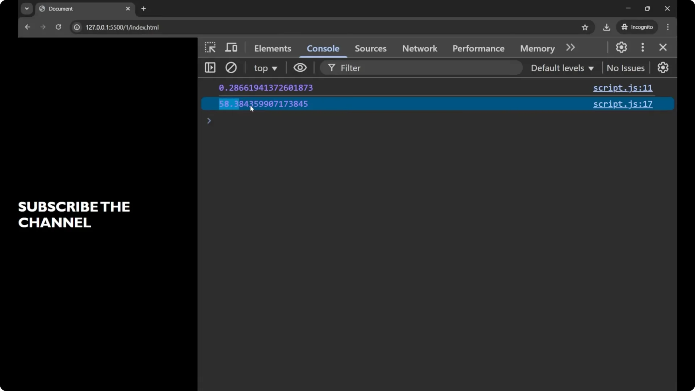Screen dimensions: 695x391
Task: Switch to the Elements tab
Action: coord(273,49)
